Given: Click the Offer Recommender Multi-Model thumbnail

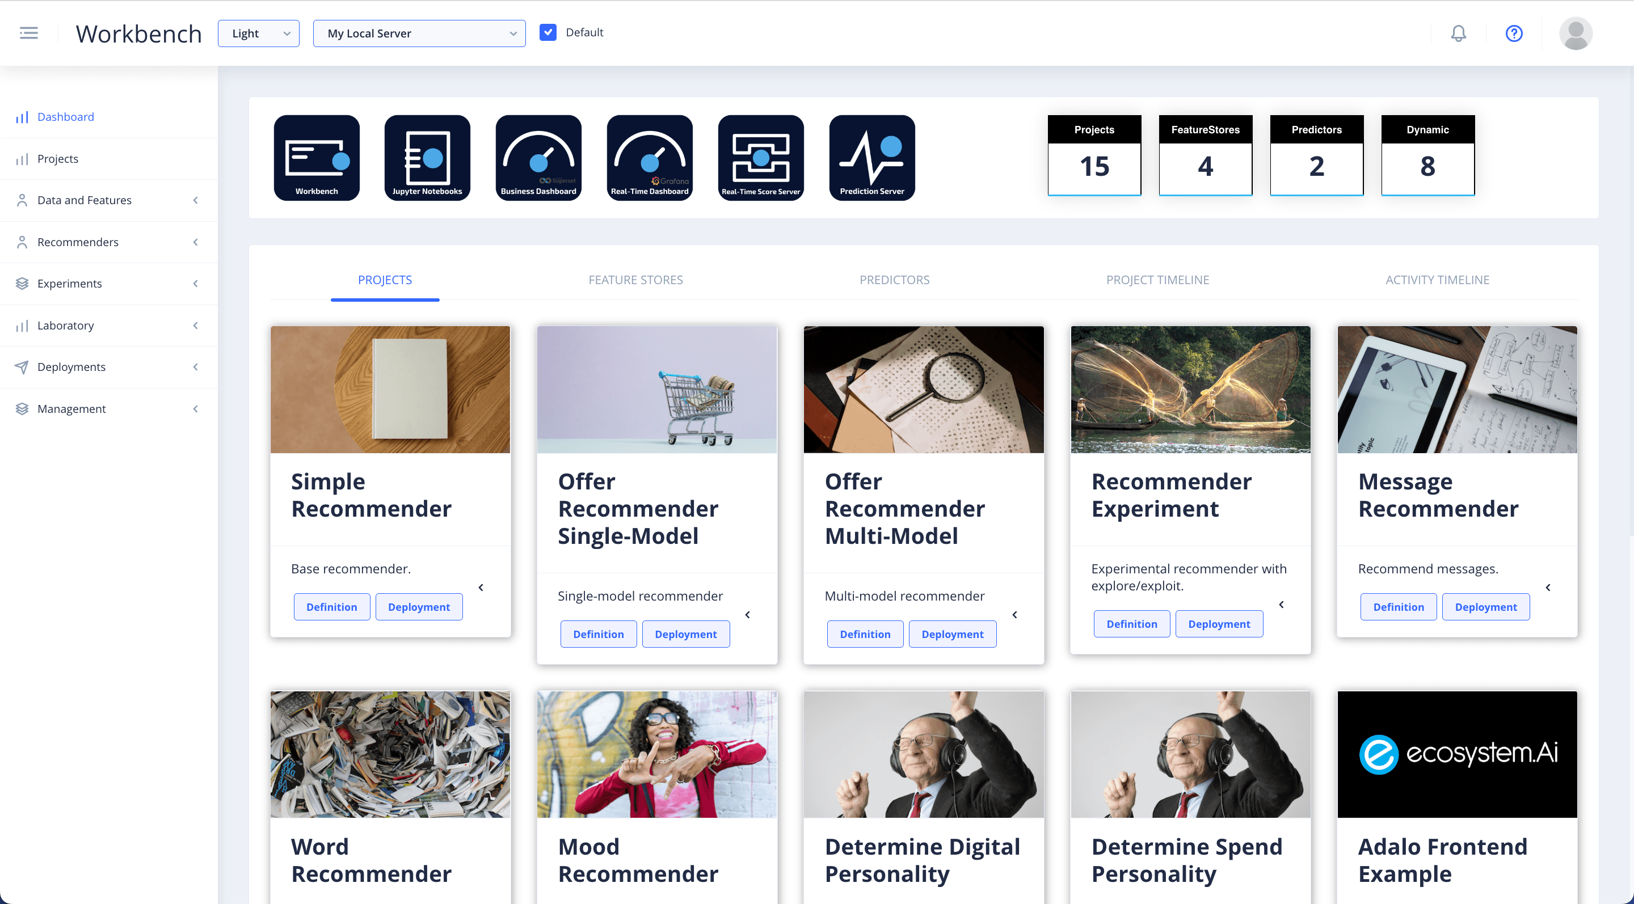Looking at the screenshot, I should pos(923,388).
